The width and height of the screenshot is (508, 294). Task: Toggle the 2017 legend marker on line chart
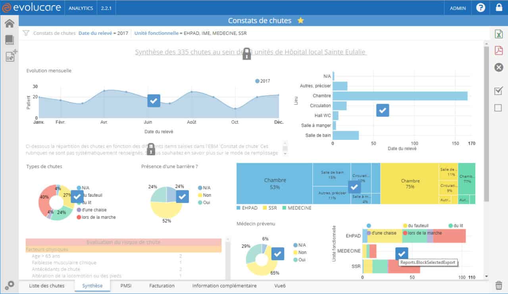coord(258,81)
